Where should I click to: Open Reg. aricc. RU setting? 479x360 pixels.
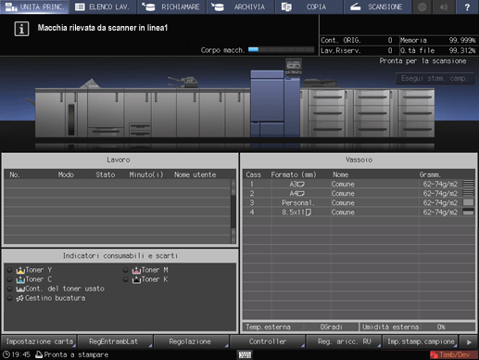coord(344,341)
